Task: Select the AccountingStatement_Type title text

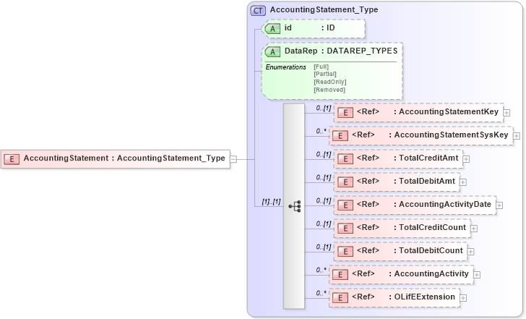Action: (x=324, y=10)
